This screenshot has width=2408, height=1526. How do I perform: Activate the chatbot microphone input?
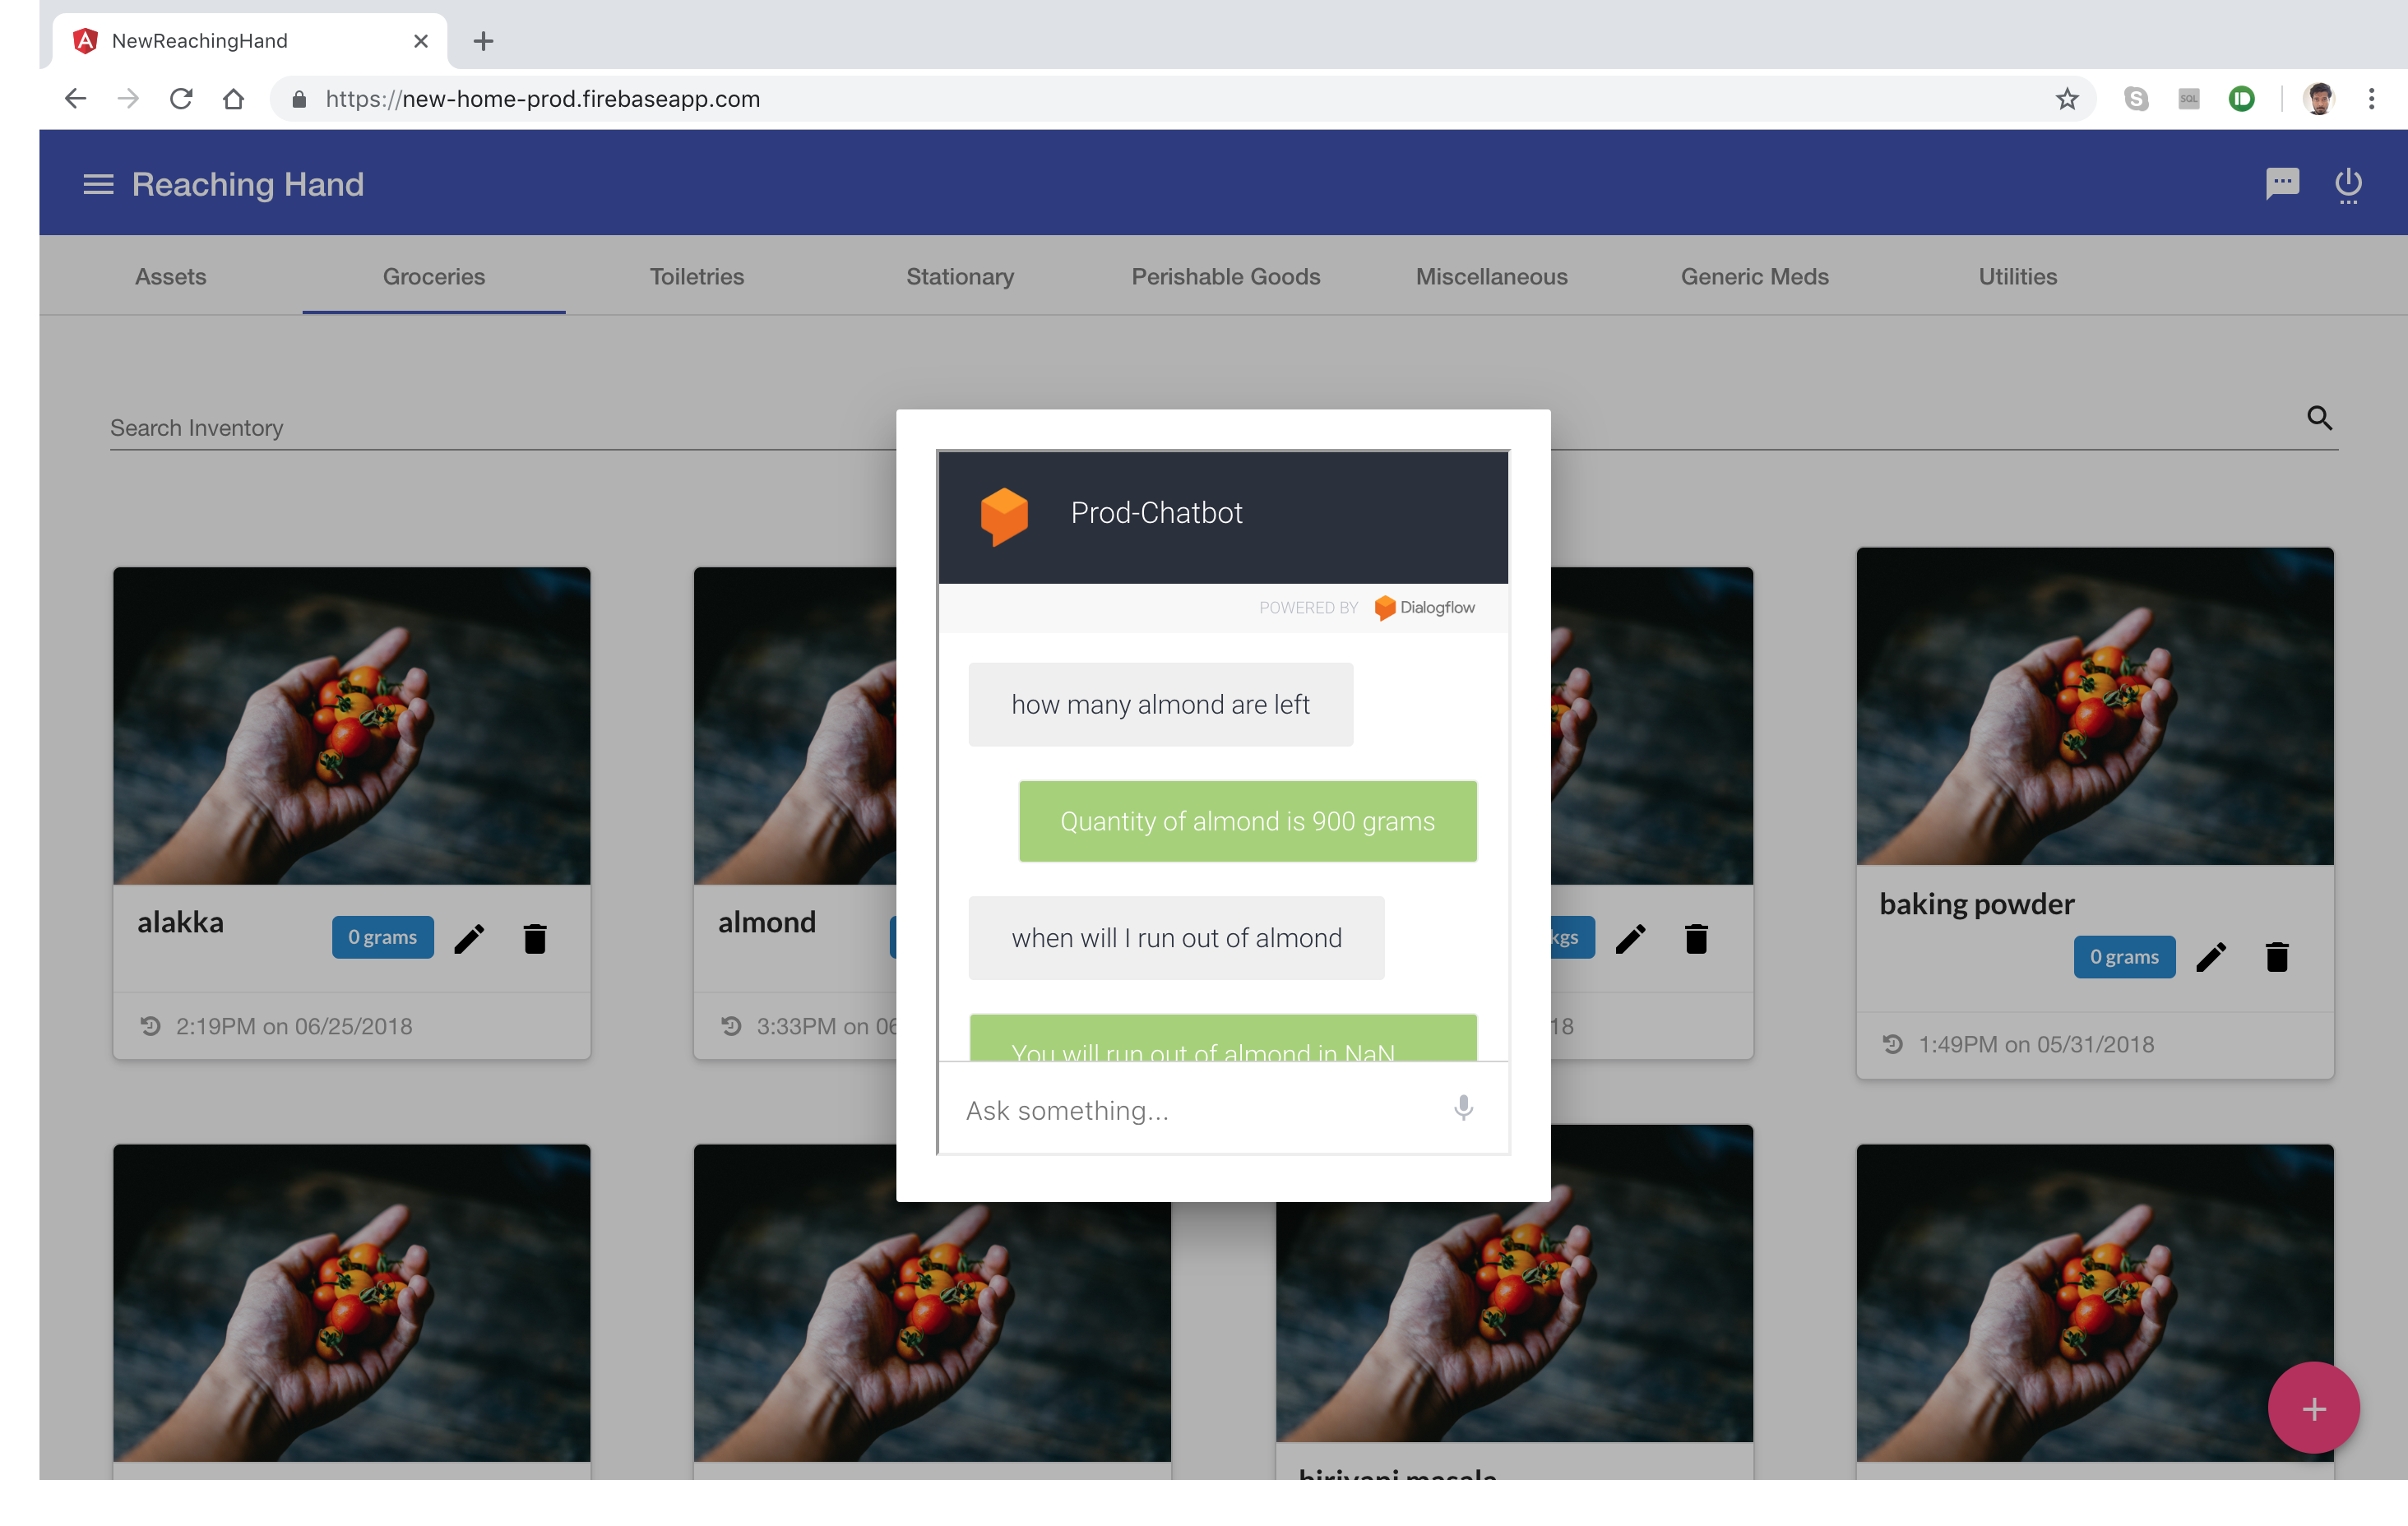1462,1108
